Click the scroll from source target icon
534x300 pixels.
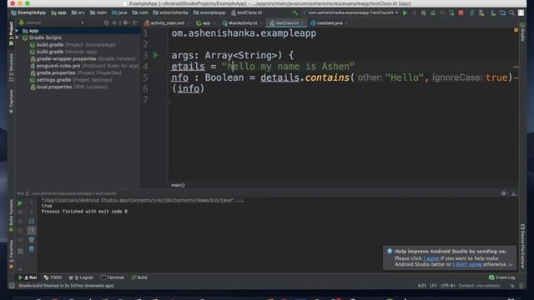coord(106,22)
